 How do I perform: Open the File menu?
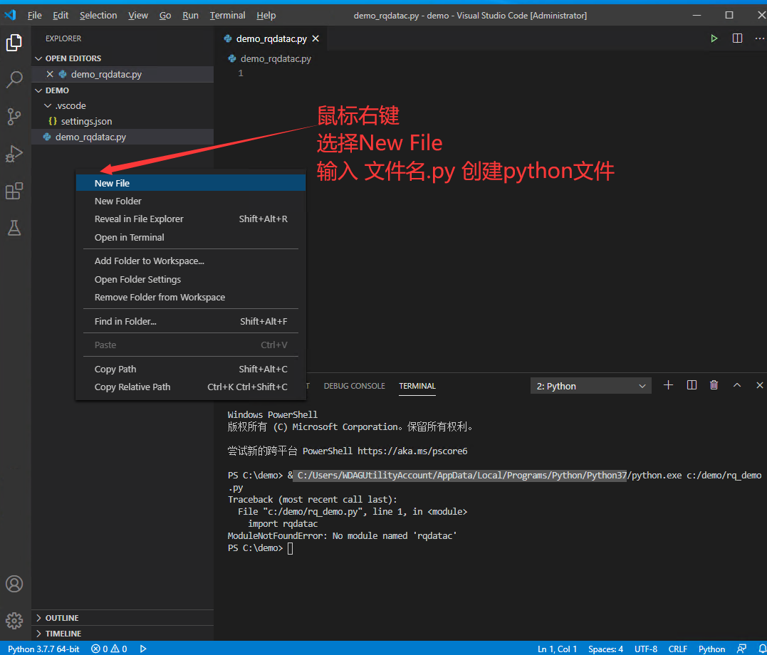pyautogui.click(x=34, y=15)
